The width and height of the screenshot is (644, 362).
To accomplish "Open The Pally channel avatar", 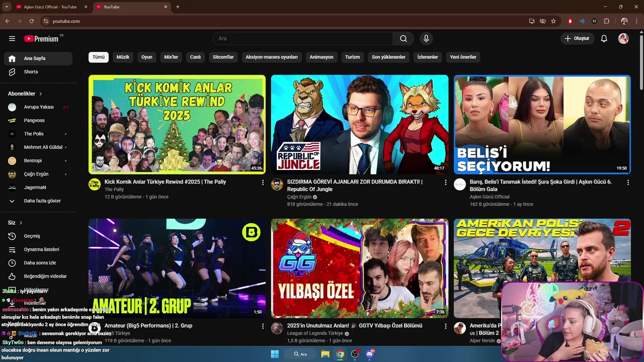I will click(x=95, y=185).
